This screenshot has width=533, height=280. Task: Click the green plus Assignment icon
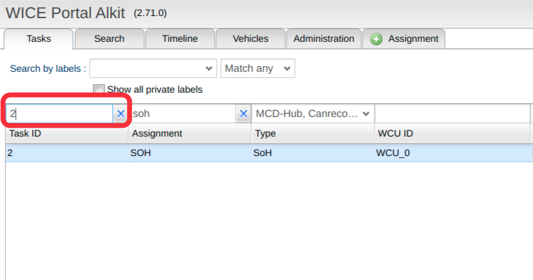pos(376,39)
